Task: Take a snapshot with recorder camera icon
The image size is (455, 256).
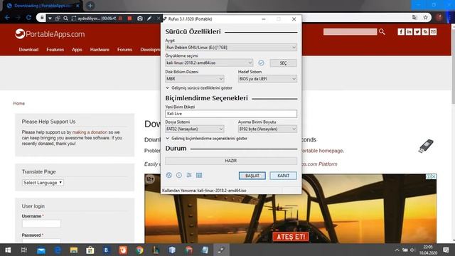Action: (140, 18)
